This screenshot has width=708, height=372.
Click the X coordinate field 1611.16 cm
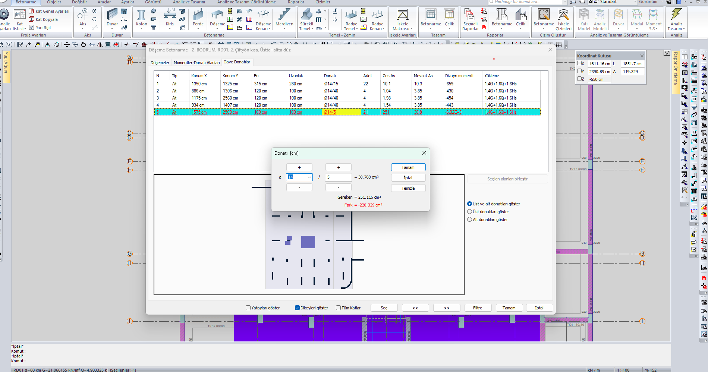(600, 64)
